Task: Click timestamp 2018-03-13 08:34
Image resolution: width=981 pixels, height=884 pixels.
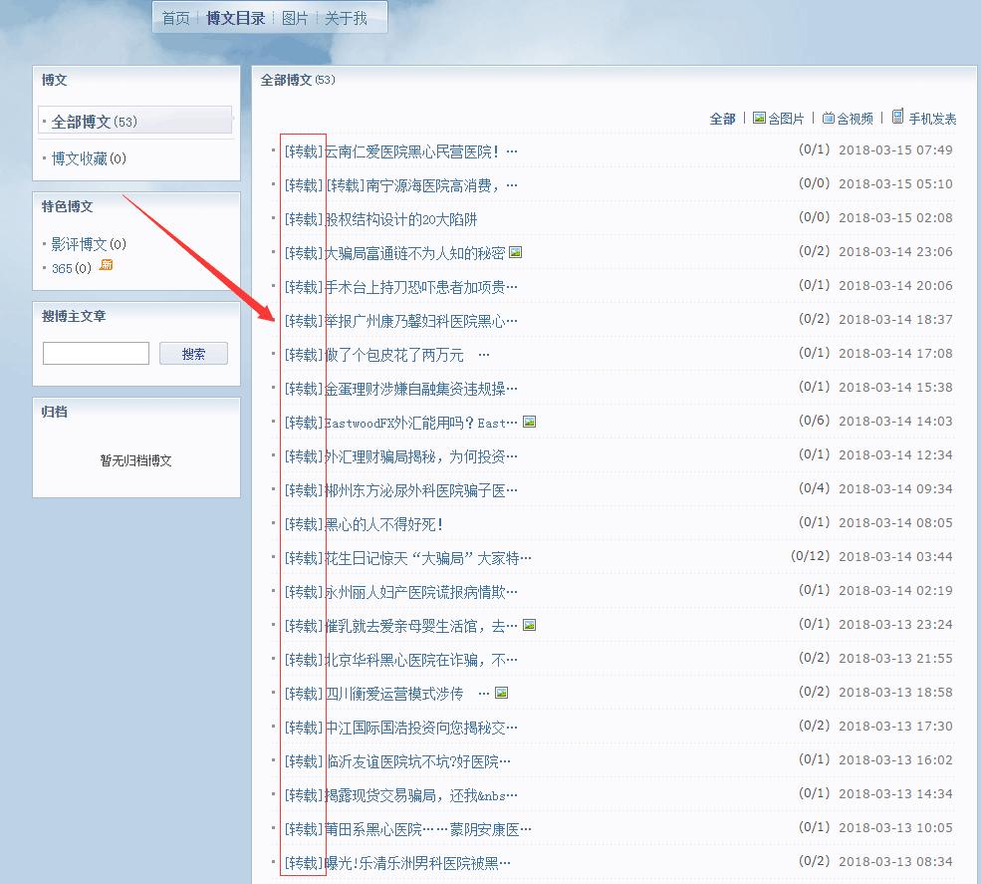Action: coord(895,861)
